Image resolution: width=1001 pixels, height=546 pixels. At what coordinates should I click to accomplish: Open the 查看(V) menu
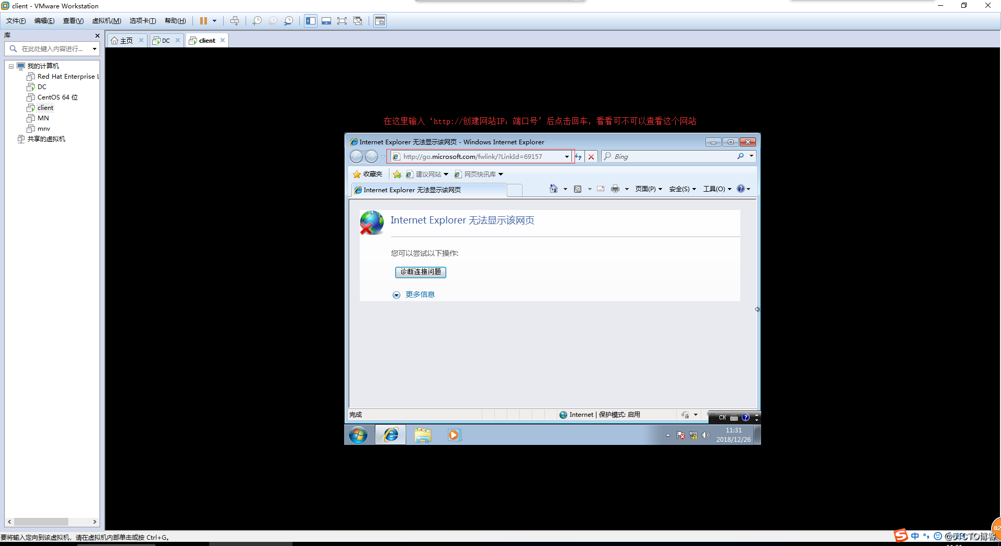74,21
